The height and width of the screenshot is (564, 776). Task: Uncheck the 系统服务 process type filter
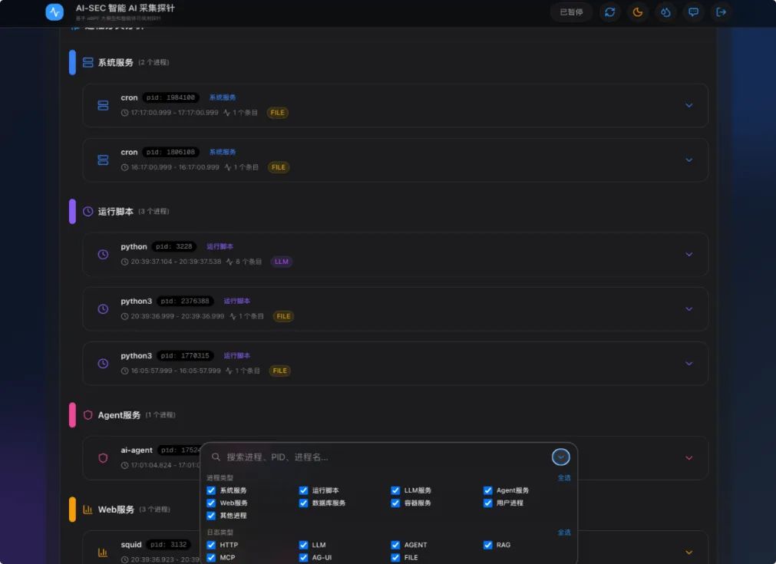point(211,490)
